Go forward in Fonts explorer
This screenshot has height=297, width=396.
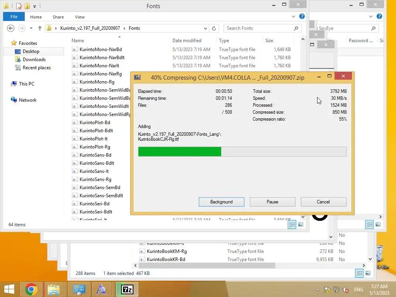coord(22,28)
